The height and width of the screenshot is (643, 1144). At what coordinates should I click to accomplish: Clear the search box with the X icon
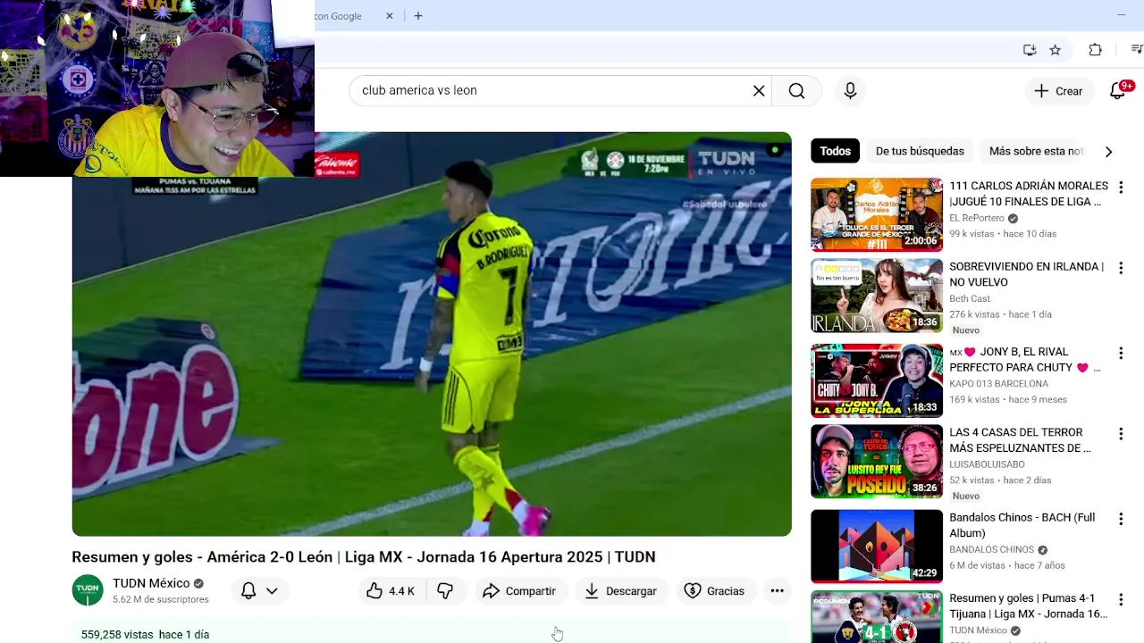(x=759, y=91)
